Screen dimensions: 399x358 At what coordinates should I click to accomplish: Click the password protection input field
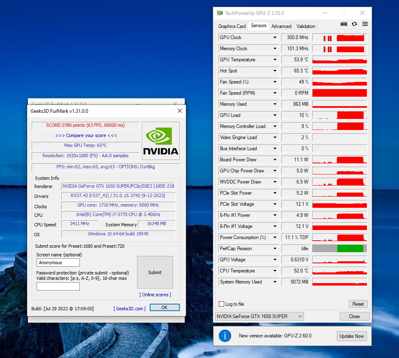coord(58,286)
